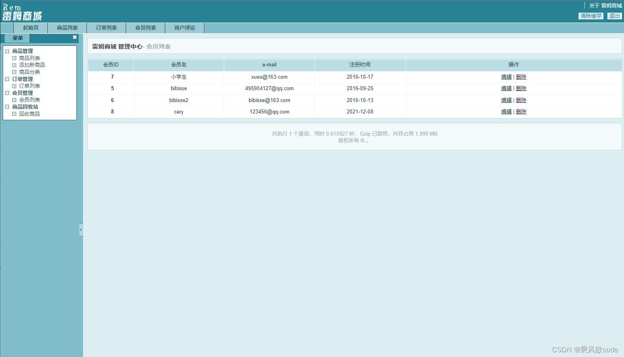
Task: Click the 雷姆商城 管理中心 heading
Action: [117, 47]
